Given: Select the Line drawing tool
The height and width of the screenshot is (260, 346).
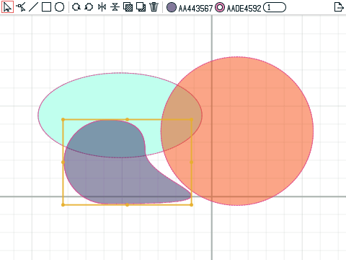Looking at the screenshot, I should click(x=33, y=7).
